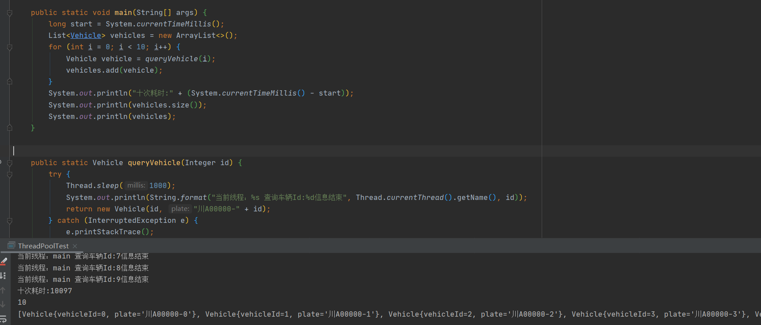Click the down arrow icon in console sidebar

[3, 304]
